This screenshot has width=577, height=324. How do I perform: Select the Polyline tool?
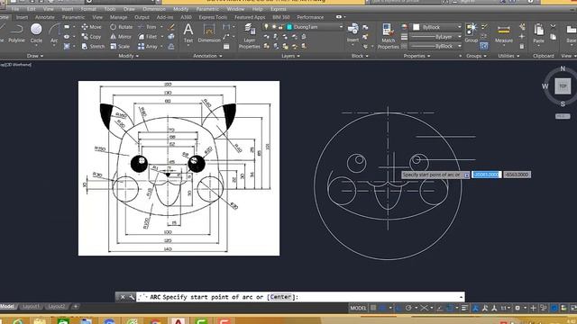pyautogui.click(x=16, y=33)
